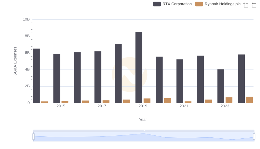
Task: Click the '2017' x-axis label
Action: pyautogui.click(x=102, y=106)
